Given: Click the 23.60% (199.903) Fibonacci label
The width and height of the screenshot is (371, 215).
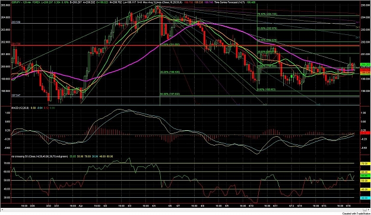Looking at the screenshot, I should click(267, 66).
